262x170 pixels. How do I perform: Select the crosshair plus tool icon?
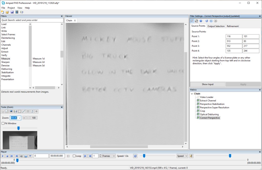coord(36,111)
